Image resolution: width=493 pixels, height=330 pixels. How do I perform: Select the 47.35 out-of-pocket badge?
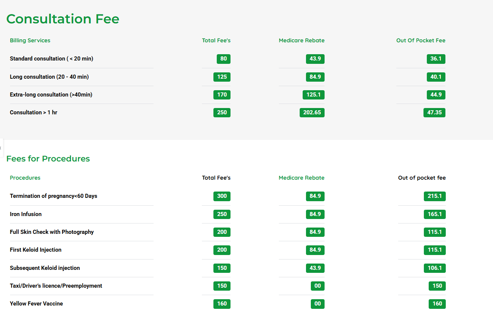(434, 112)
